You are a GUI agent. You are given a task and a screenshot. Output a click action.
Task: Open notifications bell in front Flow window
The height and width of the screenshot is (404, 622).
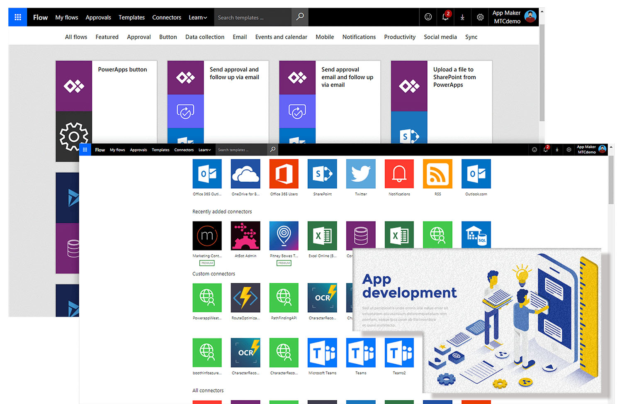point(546,150)
